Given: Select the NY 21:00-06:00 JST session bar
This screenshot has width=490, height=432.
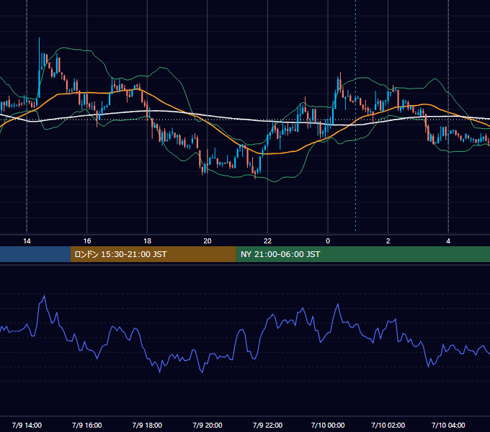Looking at the screenshot, I should [362, 254].
